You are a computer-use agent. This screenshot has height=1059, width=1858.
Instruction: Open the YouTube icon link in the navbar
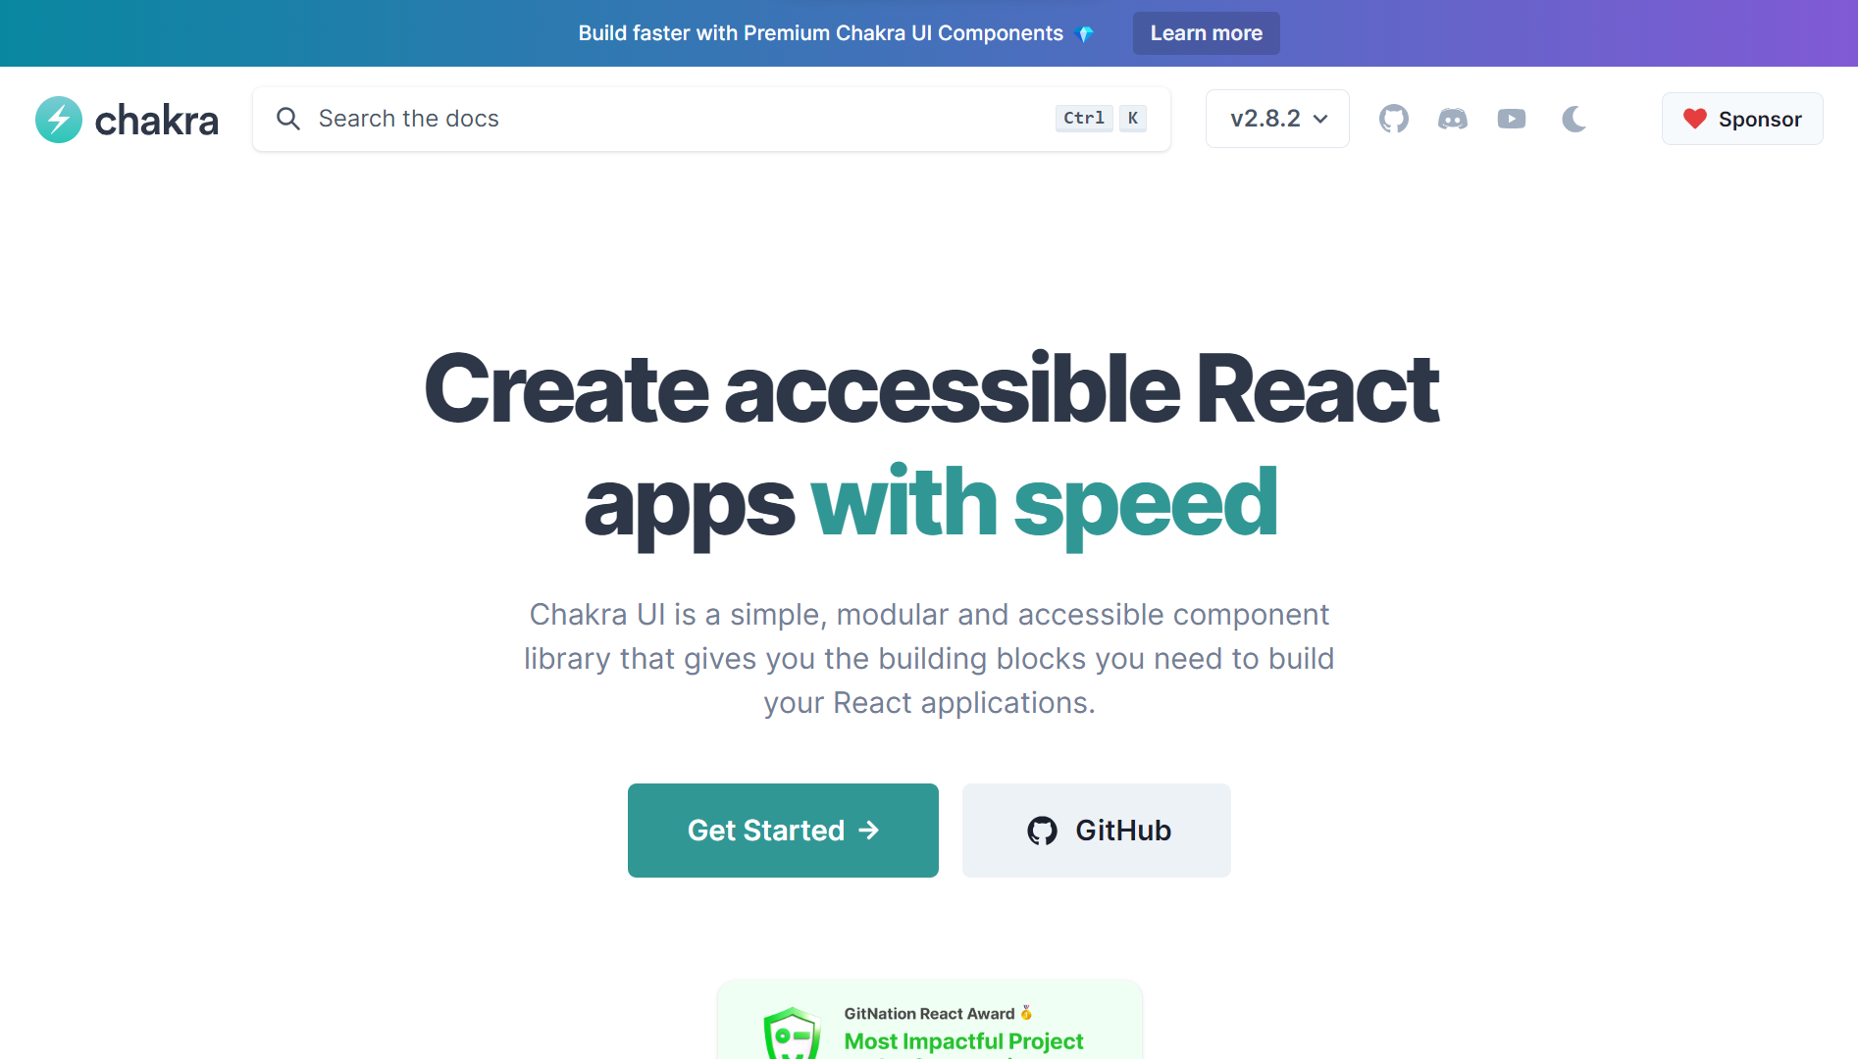point(1512,119)
